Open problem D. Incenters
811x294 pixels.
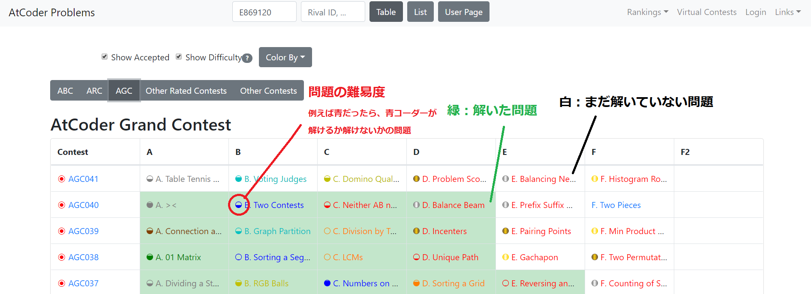click(x=445, y=231)
